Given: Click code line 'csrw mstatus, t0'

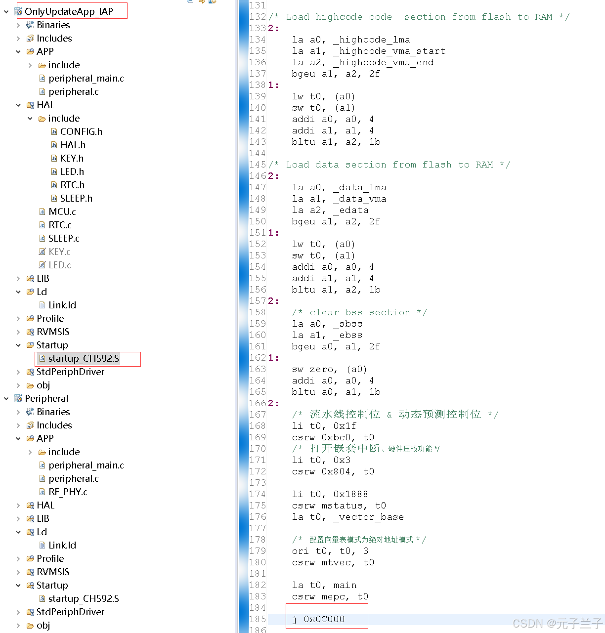Looking at the screenshot, I should pos(339,506).
